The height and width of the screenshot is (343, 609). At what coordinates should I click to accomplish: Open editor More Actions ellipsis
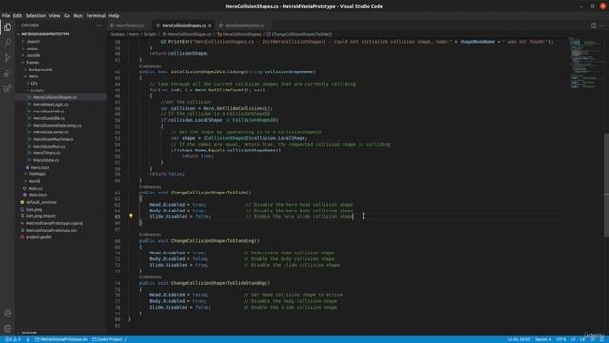[602, 26]
